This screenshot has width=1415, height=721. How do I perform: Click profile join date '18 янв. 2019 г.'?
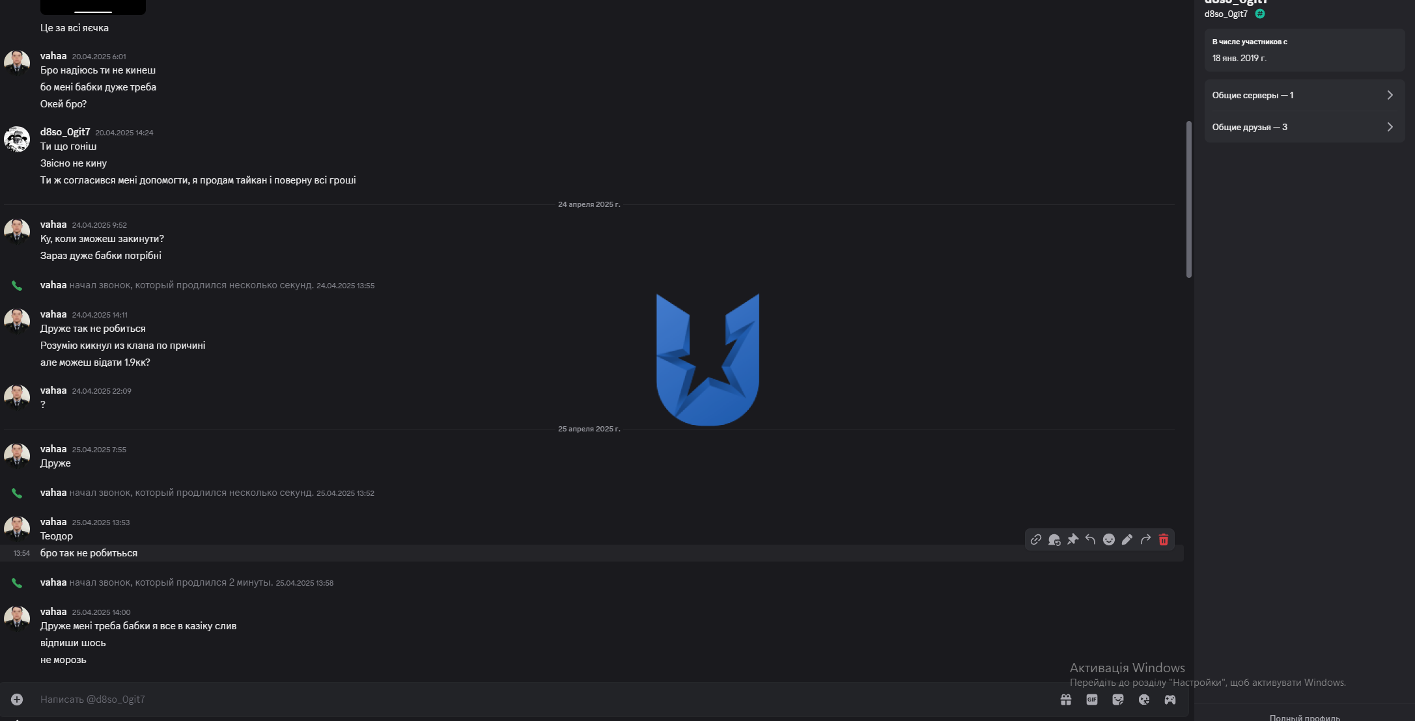1239,58
